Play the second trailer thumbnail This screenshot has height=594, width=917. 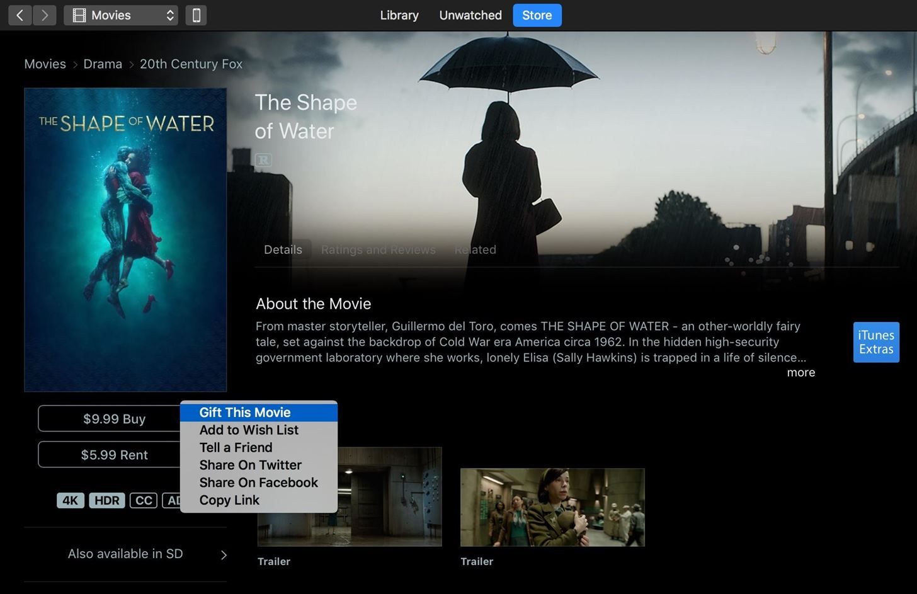click(x=552, y=507)
